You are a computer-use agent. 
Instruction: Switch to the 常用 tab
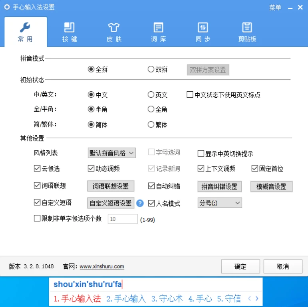[25, 32]
